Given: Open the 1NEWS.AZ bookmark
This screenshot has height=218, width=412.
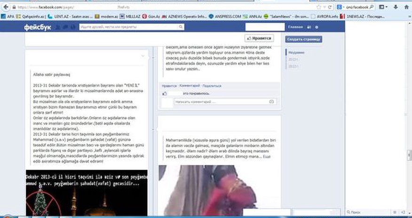Looking at the screenshot, I should coord(362,16).
